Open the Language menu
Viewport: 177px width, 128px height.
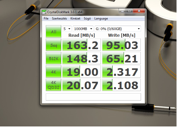click(101, 19)
